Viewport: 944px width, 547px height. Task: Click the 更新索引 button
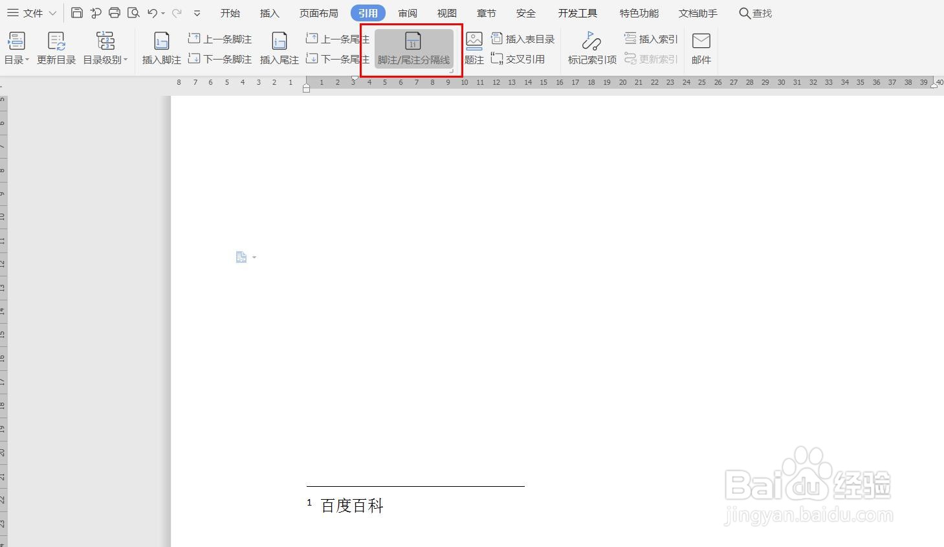point(651,59)
